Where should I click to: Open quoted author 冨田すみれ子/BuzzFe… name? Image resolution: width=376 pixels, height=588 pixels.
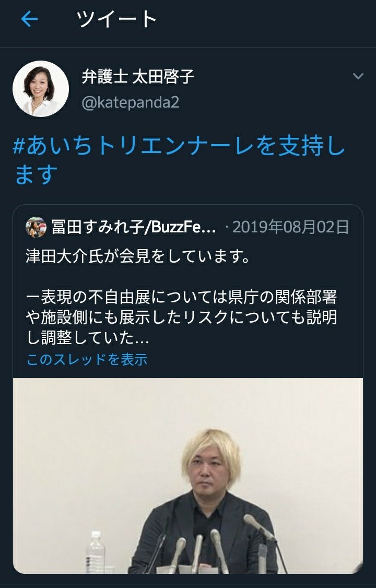click(x=134, y=227)
